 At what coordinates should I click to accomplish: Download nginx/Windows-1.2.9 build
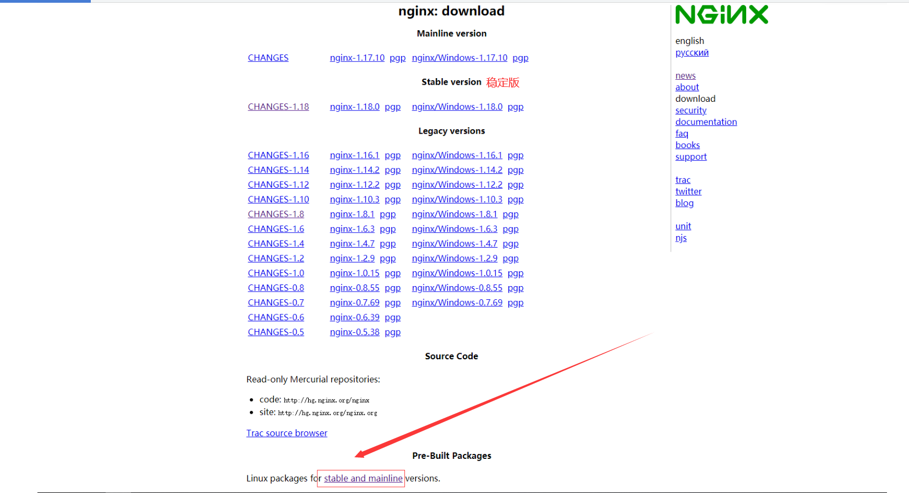coord(454,259)
